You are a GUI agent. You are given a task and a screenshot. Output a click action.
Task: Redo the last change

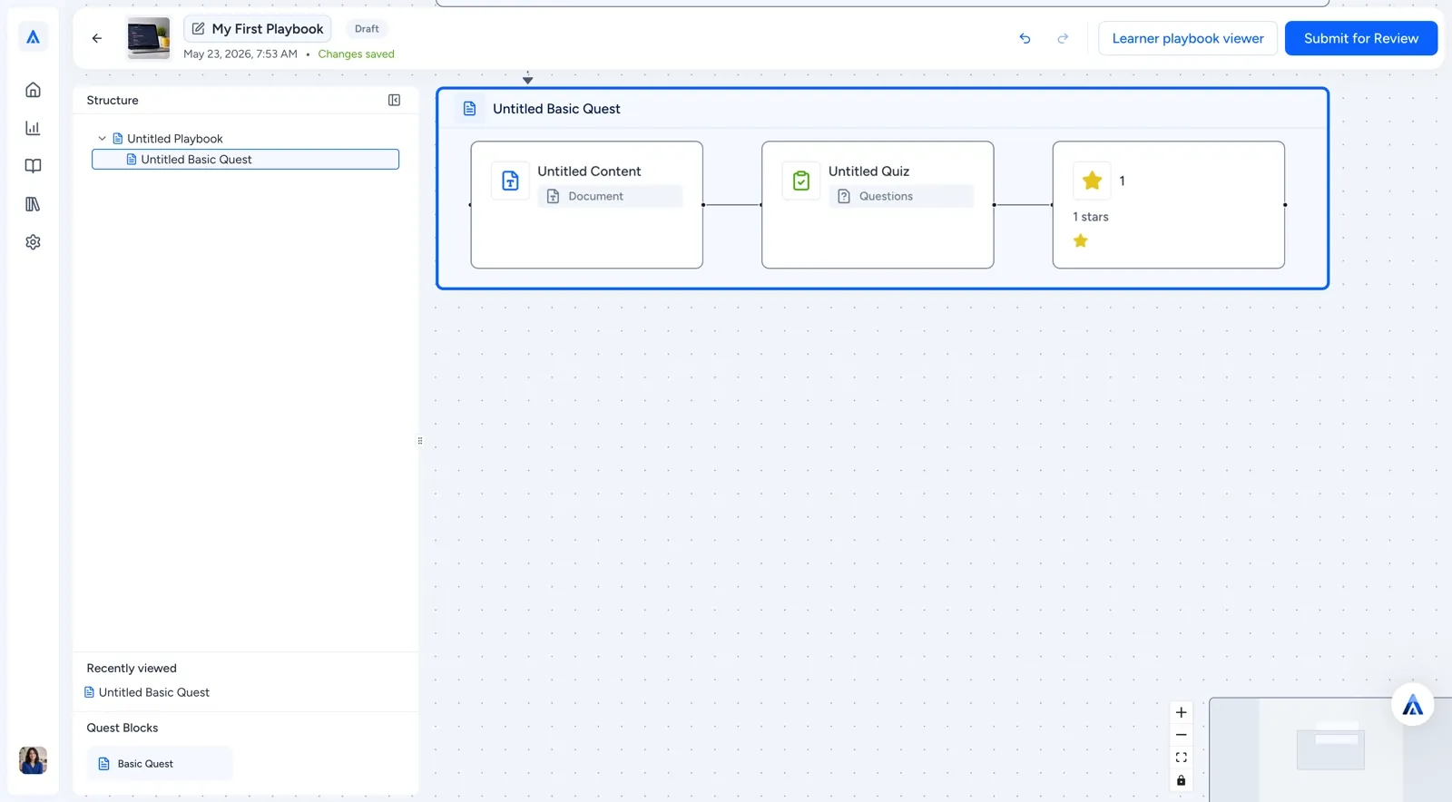point(1063,38)
